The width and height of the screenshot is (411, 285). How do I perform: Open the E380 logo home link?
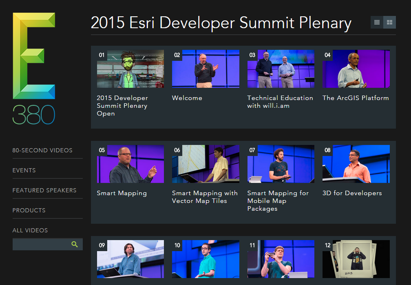tap(34, 68)
